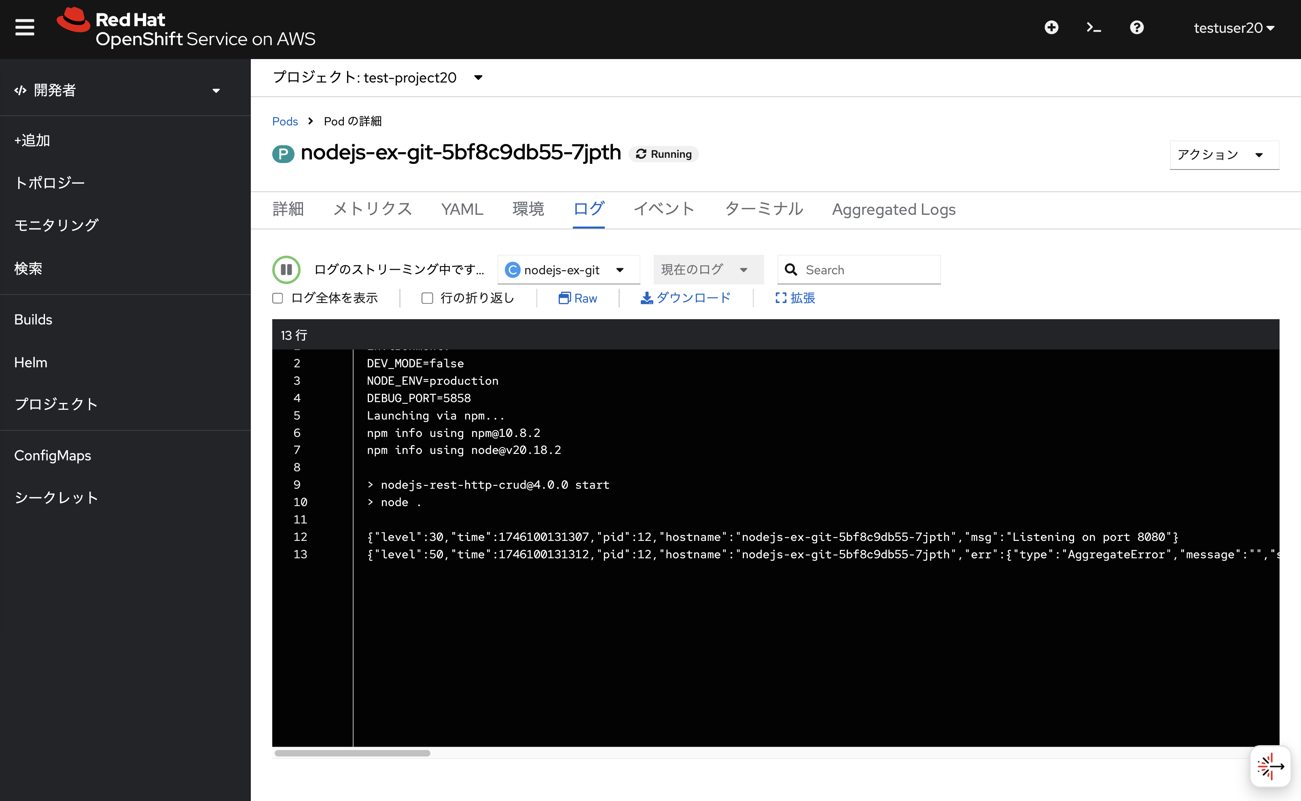Open プロジェクト in the sidebar
Screen dimensions: 1301x801
pos(125,404)
